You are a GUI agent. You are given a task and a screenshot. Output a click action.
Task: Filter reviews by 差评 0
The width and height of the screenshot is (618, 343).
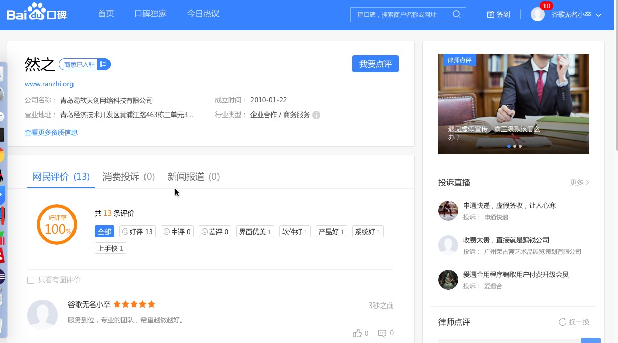(215, 232)
